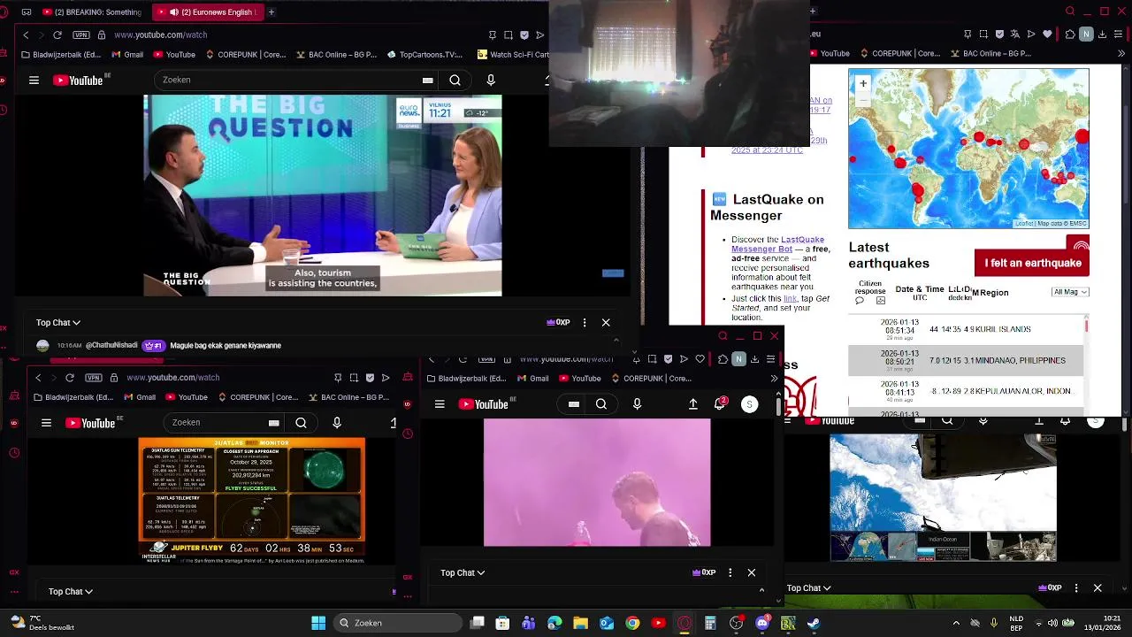
Task: Click on-screen keyboard icon in top-left YouTube search
Action: point(427,81)
